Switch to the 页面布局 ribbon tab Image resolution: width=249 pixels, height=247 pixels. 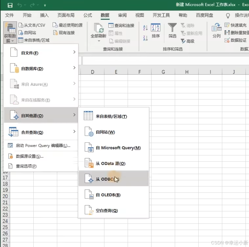tap(66, 15)
